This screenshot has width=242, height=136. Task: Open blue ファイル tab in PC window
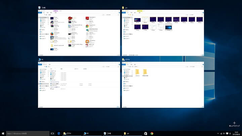click(40, 64)
